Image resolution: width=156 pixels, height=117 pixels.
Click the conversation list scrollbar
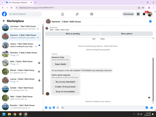coord(43,60)
